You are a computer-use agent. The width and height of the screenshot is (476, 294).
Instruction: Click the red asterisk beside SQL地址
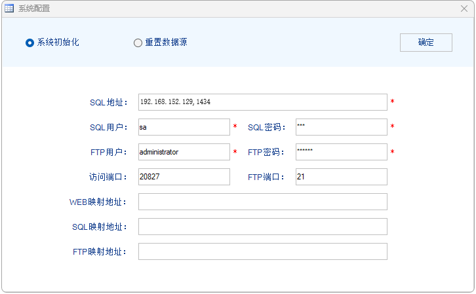pyautogui.click(x=392, y=102)
